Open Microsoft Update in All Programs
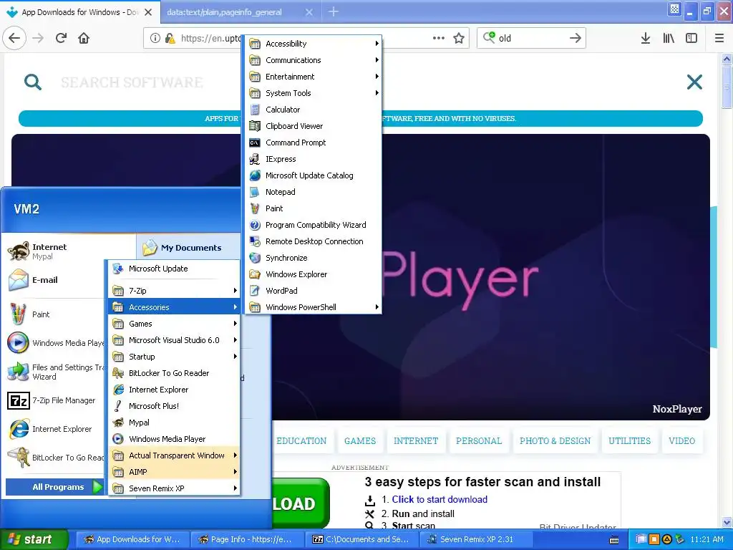The width and height of the screenshot is (733, 550). 175,269
